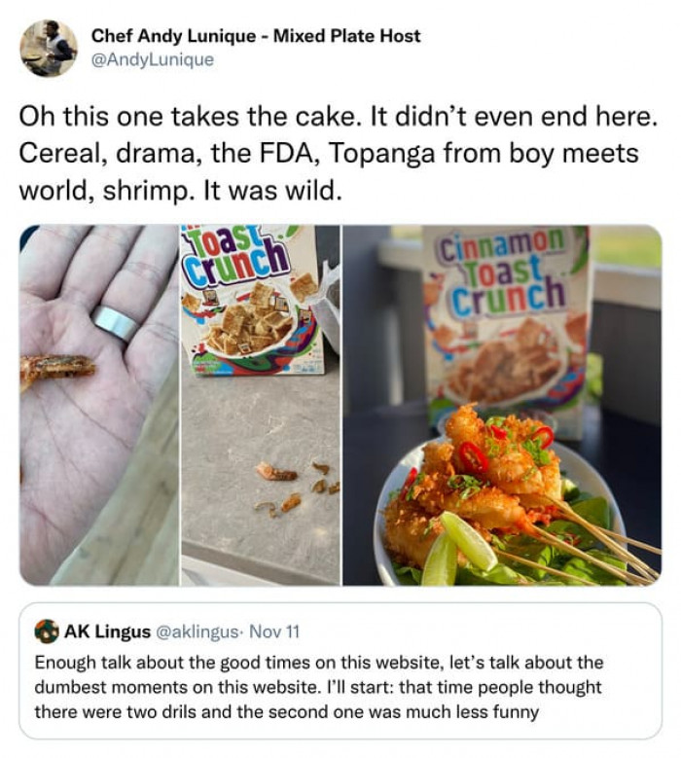The width and height of the screenshot is (681, 758).
Task: Click the AK Lingus display name
Action: 106,632
